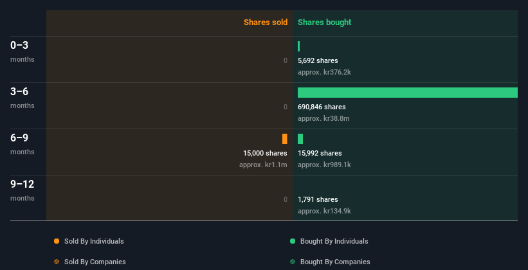Click the Shares sold column header

[266, 22]
